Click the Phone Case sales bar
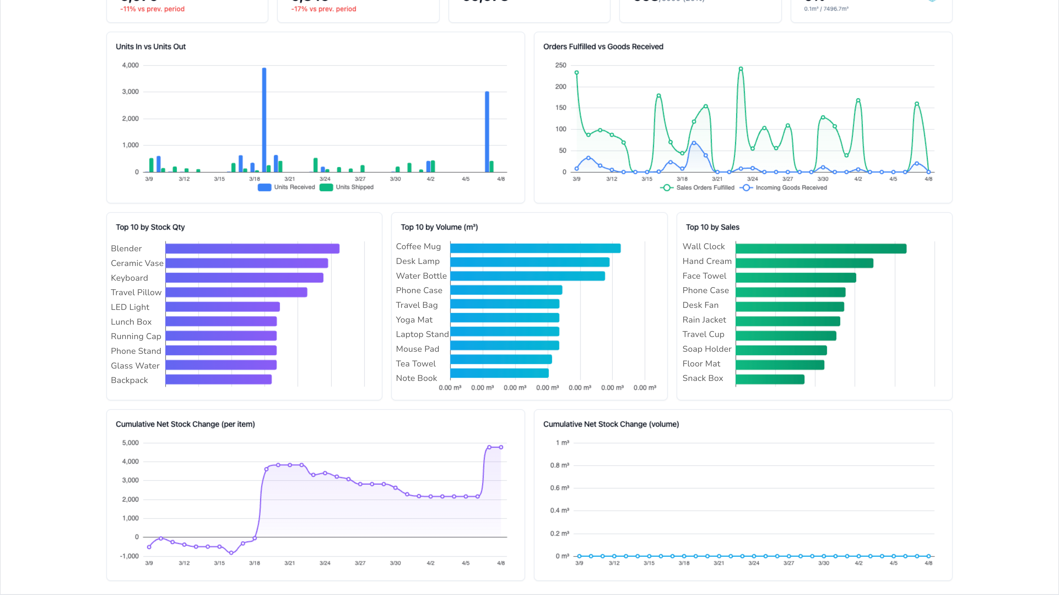 (791, 292)
